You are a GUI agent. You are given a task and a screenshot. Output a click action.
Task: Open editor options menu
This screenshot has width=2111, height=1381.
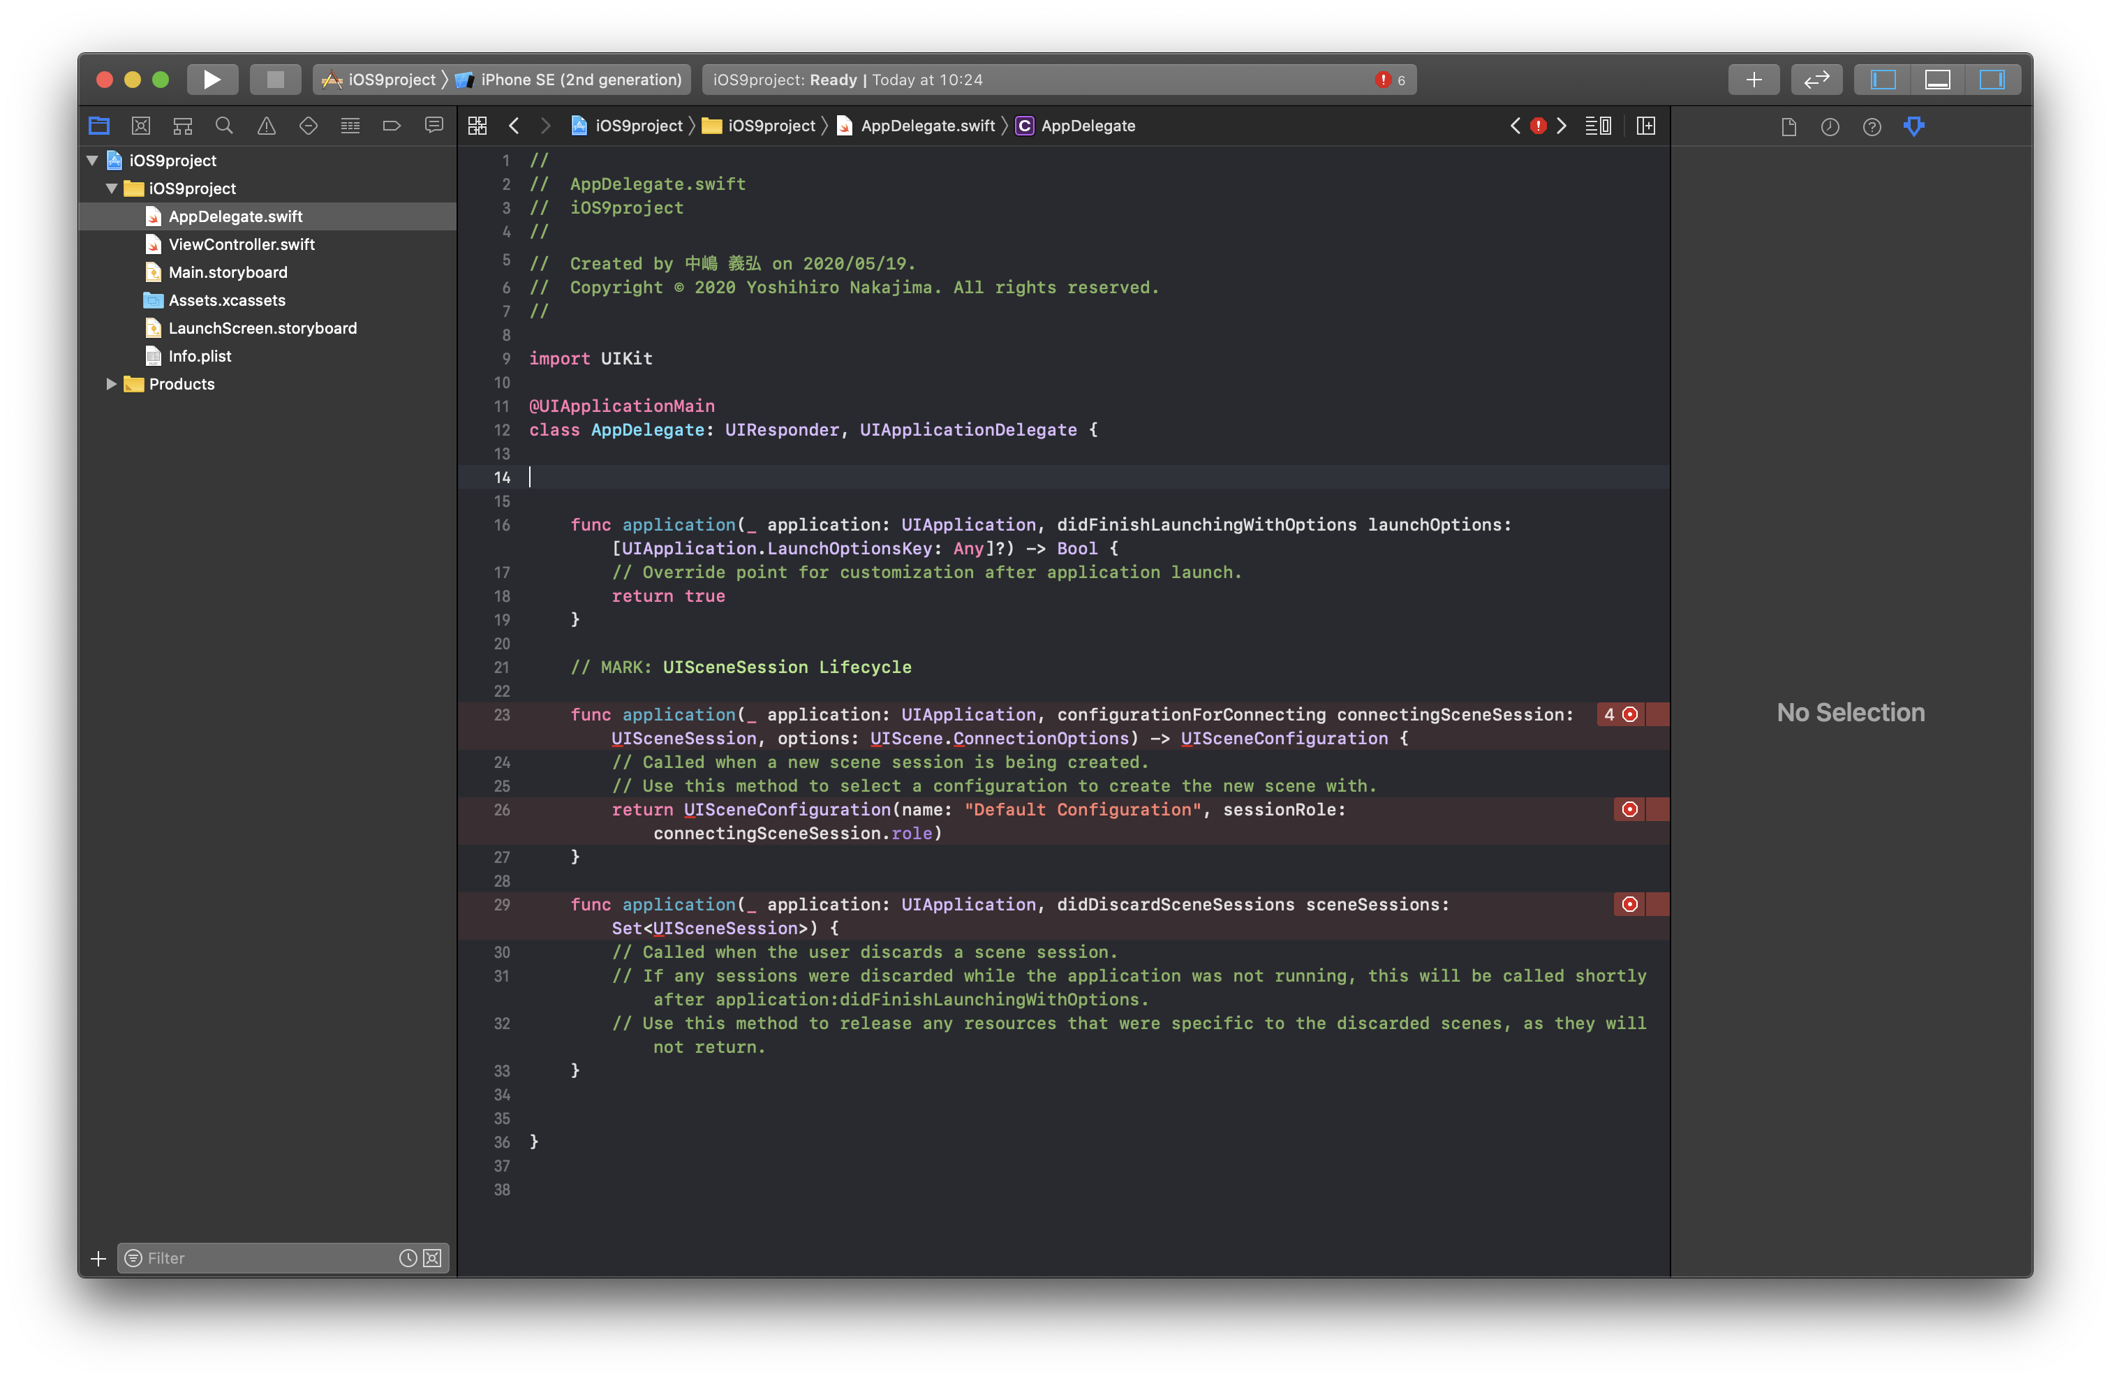[x=1599, y=126]
